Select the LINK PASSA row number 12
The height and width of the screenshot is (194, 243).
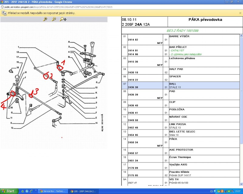point(182,126)
